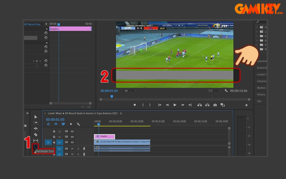Screen dimensions: 286x179
Task: Hide the V2 track output
Action: [x=72, y=137]
